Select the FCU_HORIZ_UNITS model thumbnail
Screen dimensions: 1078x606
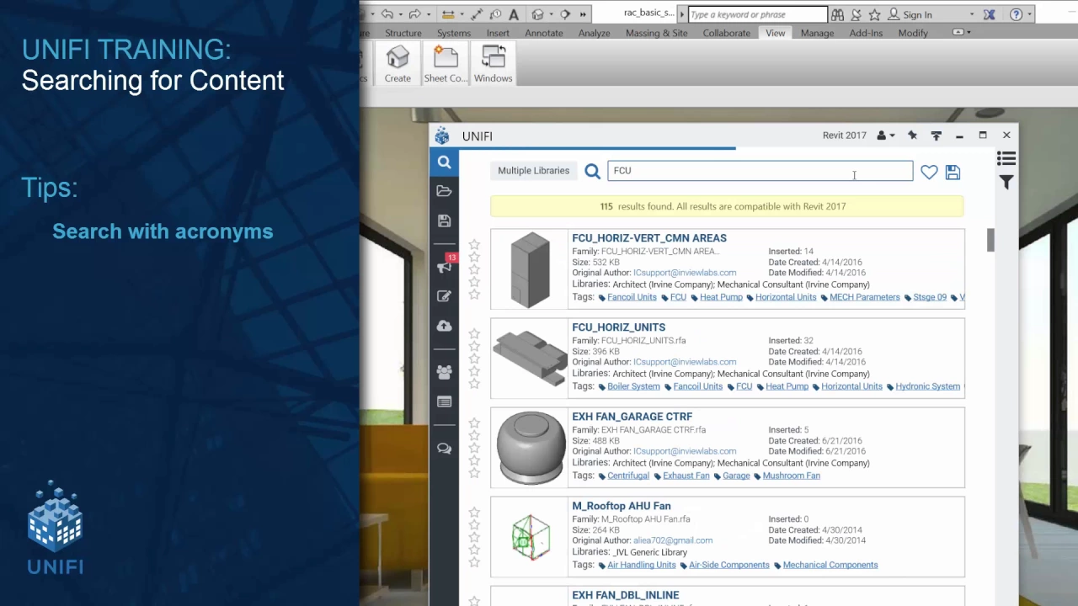click(531, 359)
